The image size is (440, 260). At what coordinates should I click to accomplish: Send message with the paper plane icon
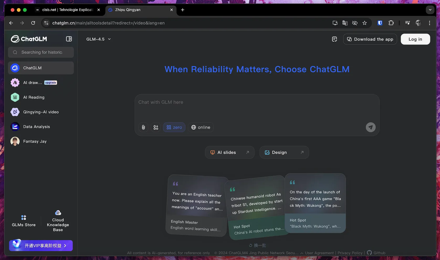coord(371,127)
